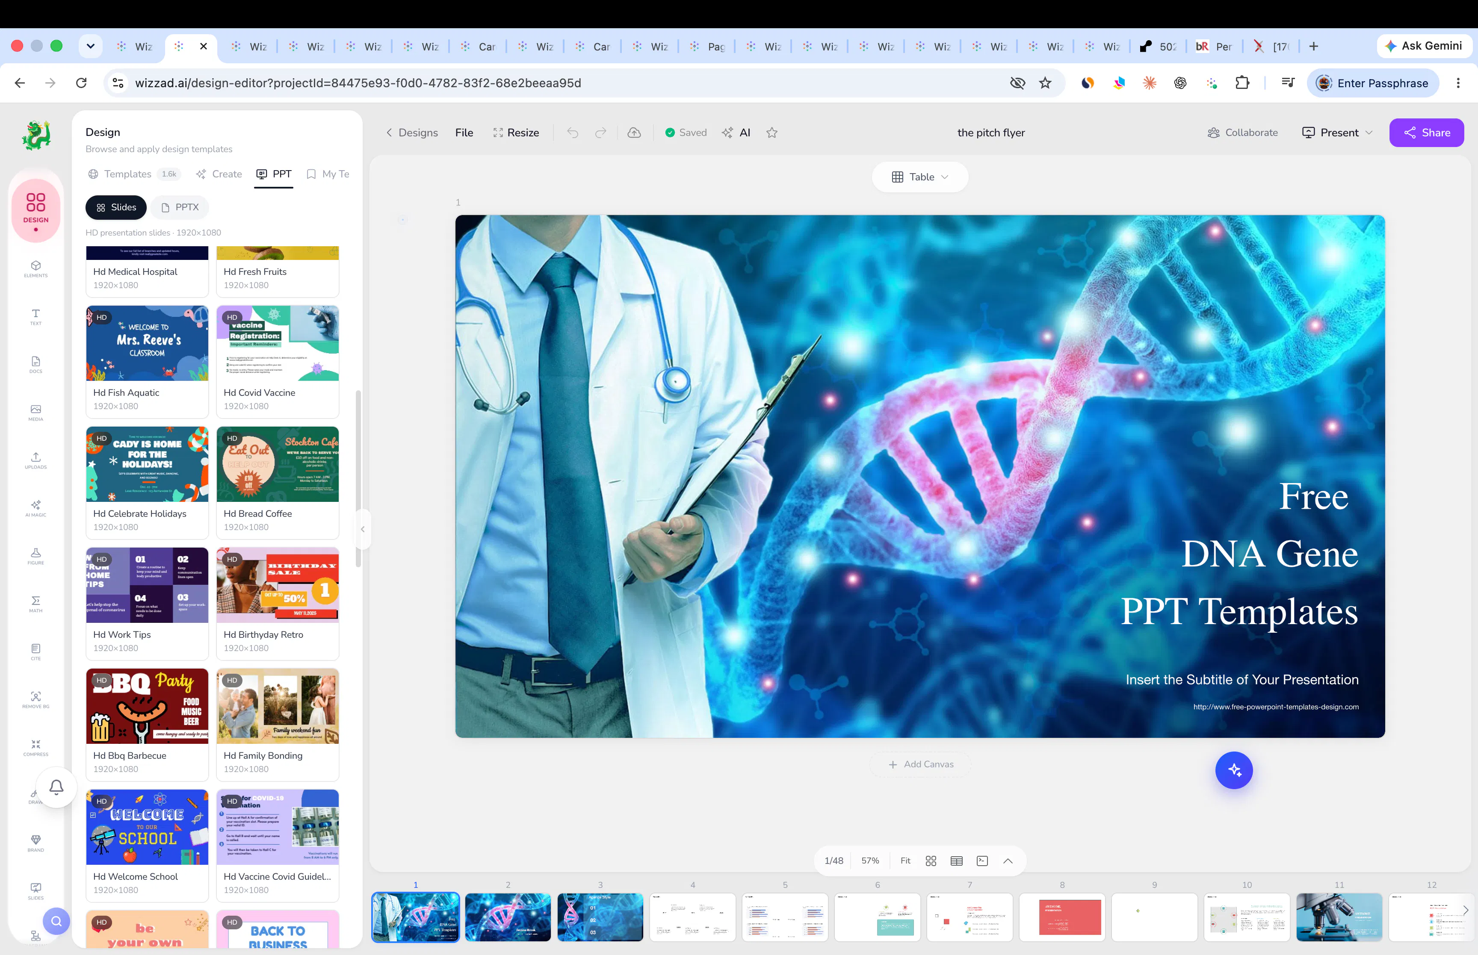Click the undo arrow in toolbar
Screen dimensions: 1478x955
573,133
